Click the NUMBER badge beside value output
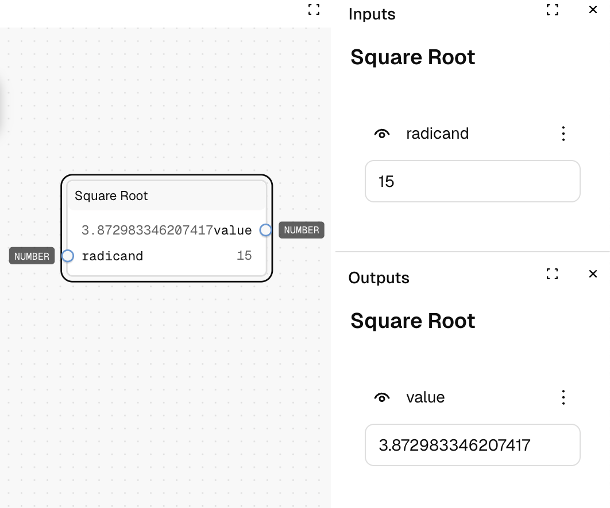 point(302,230)
